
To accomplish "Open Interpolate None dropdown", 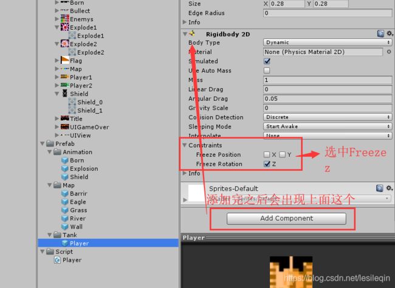I will point(328,135).
